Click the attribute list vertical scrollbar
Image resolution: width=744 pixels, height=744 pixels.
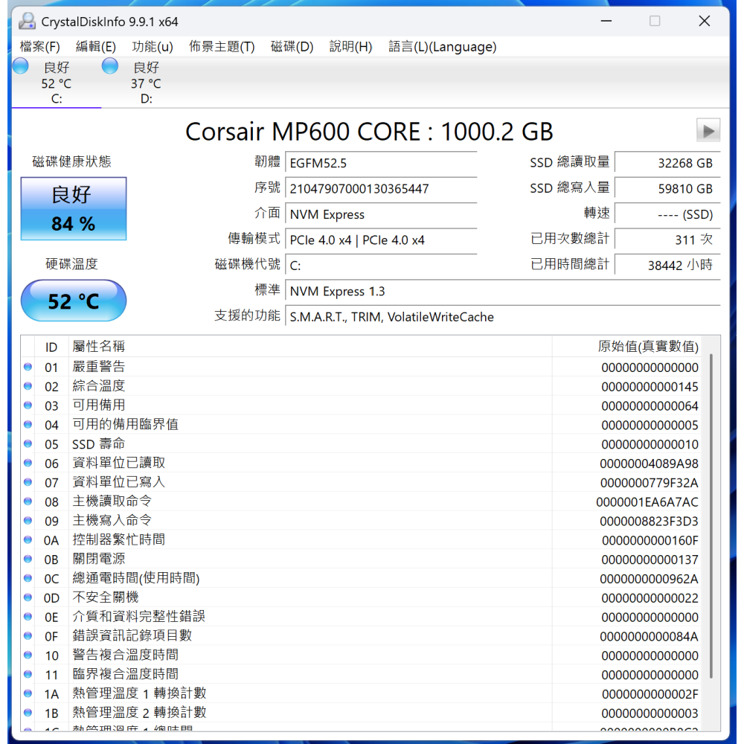point(711,516)
